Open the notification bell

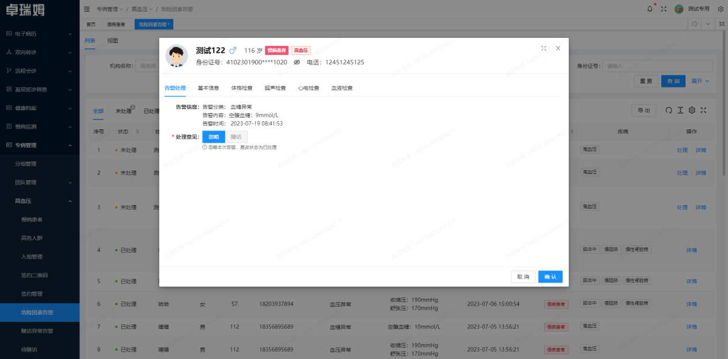(650, 9)
